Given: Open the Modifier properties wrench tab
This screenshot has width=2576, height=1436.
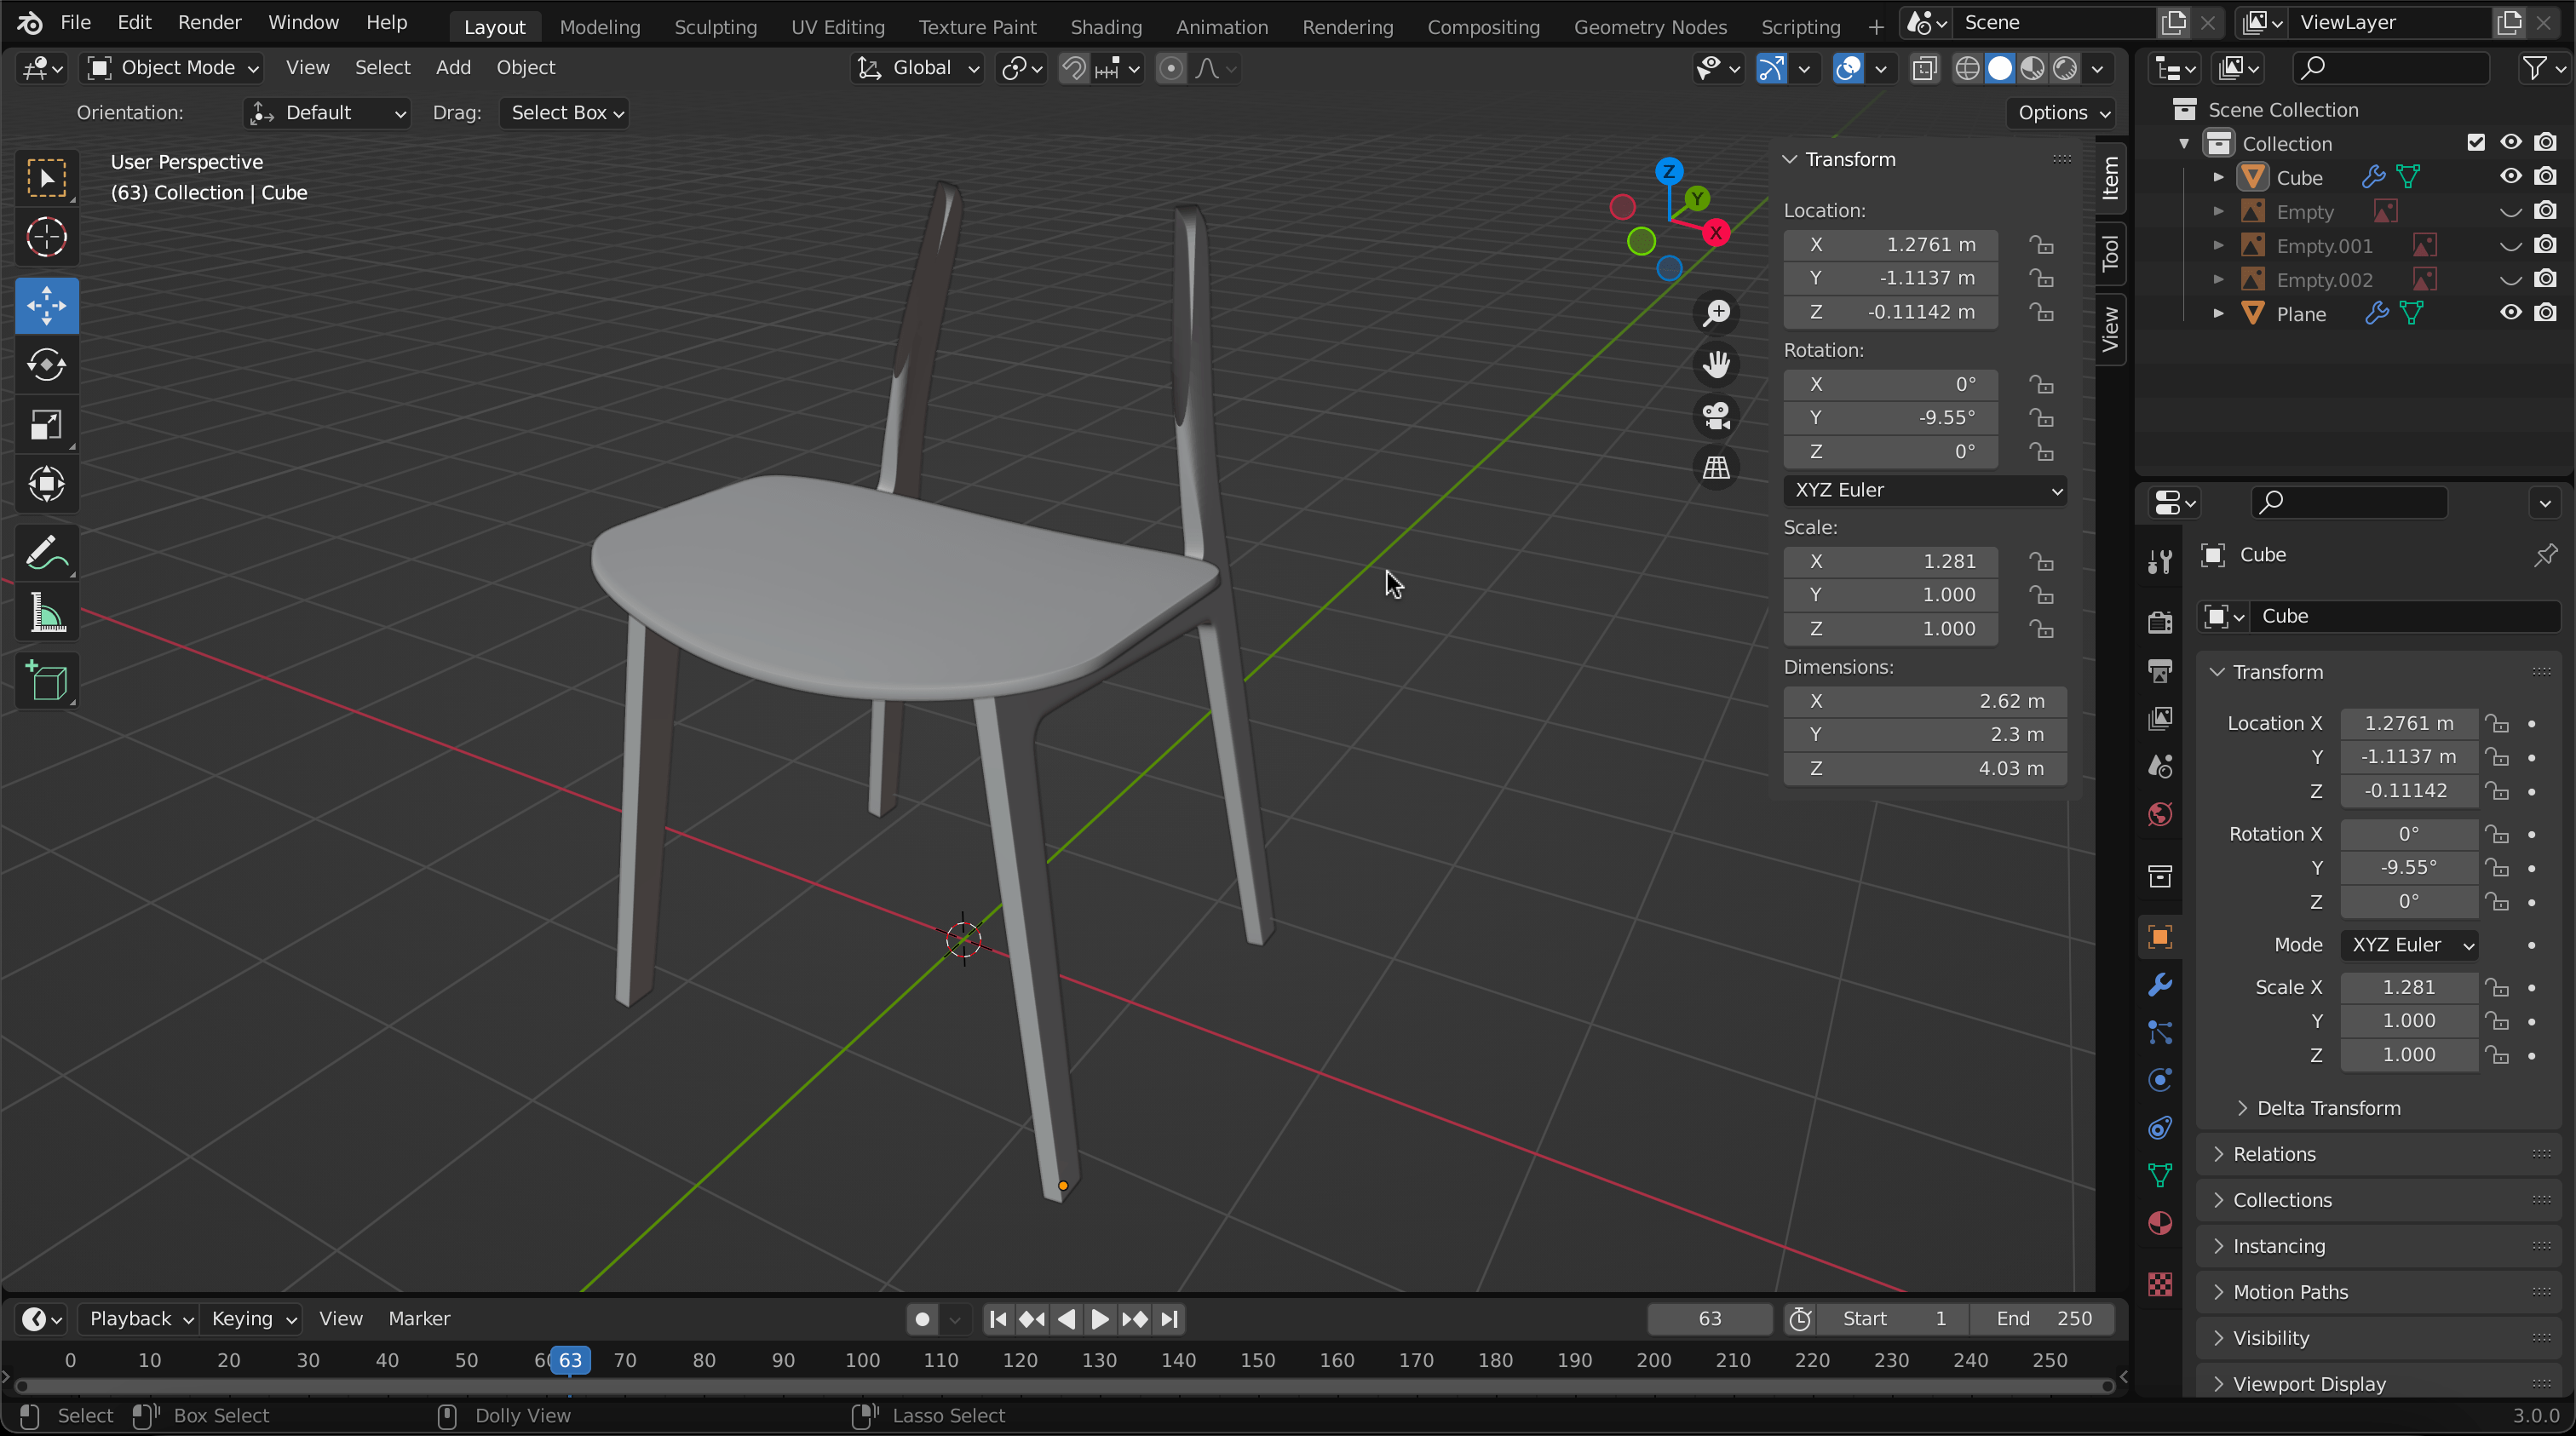Looking at the screenshot, I should point(2160,985).
